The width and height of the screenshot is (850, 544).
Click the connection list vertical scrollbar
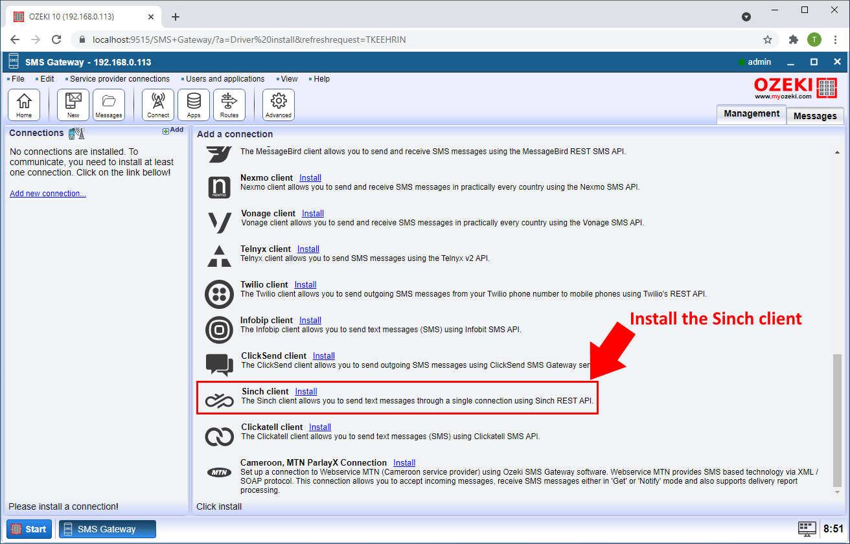point(837,420)
